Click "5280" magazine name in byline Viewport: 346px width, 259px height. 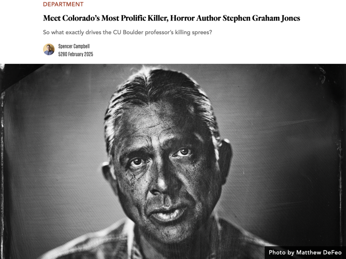tap(63, 54)
